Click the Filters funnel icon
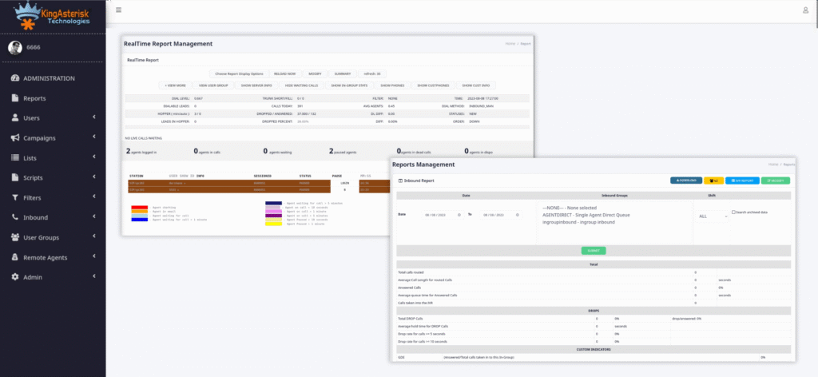The height and width of the screenshot is (377, 818). coord(14,197)
